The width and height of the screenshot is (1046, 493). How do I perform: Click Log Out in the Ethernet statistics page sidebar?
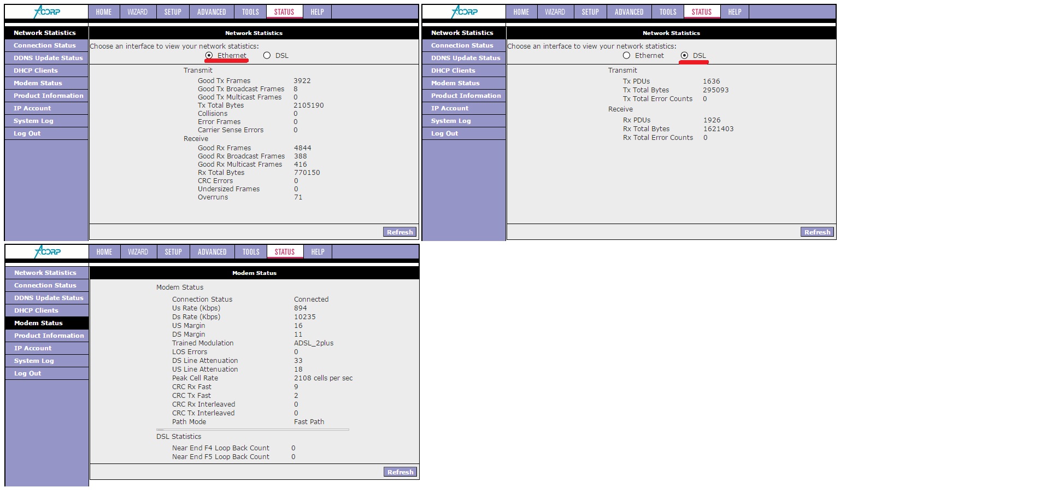27,133
